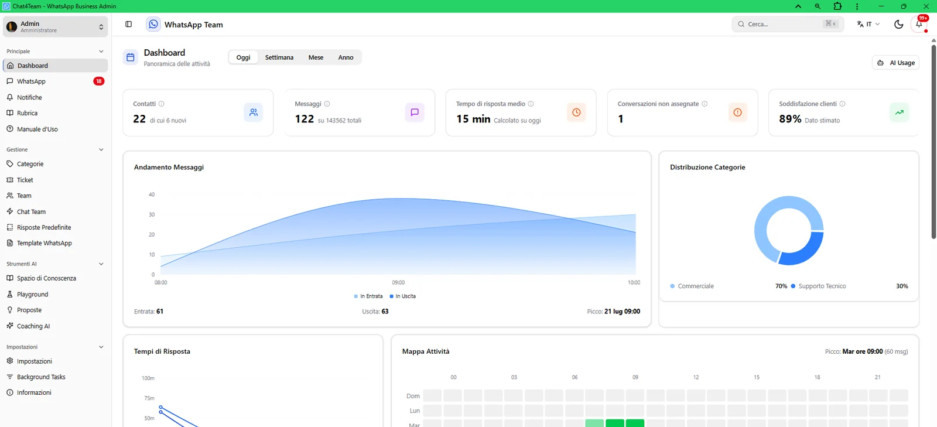Click the title bar up-chevron icon

pos(798,6)
